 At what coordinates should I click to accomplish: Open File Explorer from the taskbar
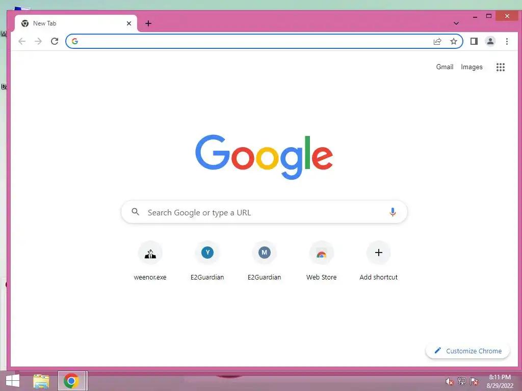click(x=41, y=381)
